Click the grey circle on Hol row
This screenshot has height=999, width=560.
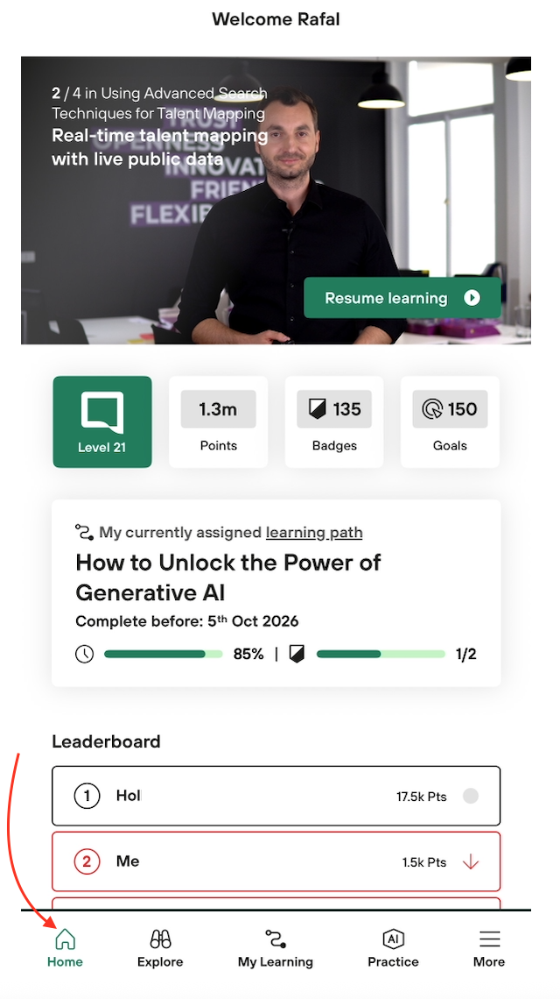470,796
